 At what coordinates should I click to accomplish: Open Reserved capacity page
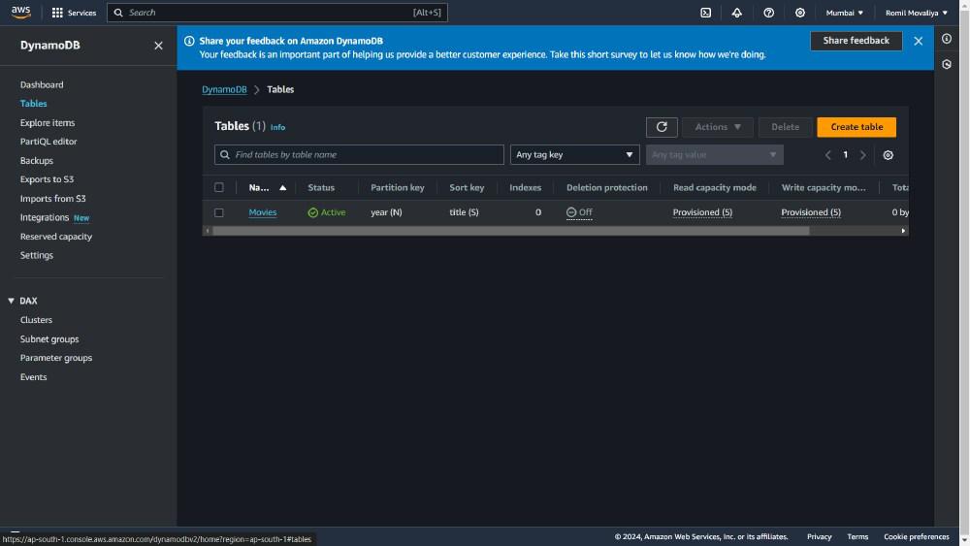[55, 237]
